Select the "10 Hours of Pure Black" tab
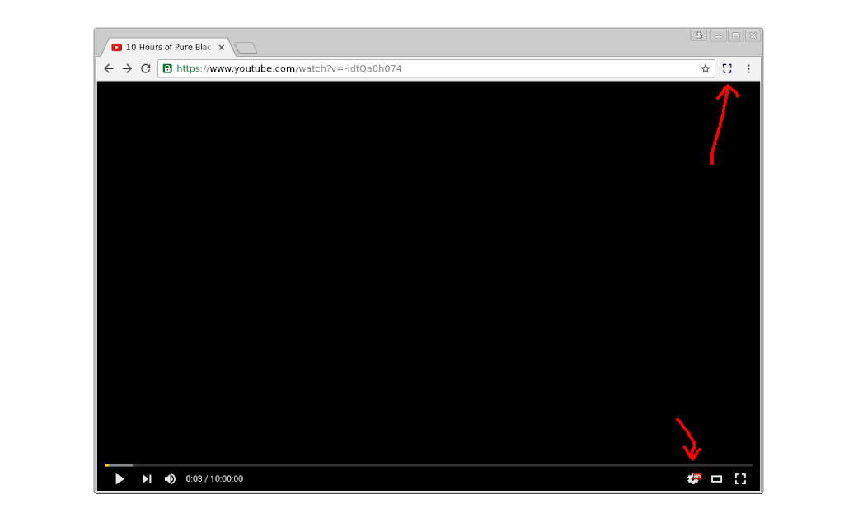The image size is (844, 527). (x=168, y=47)
